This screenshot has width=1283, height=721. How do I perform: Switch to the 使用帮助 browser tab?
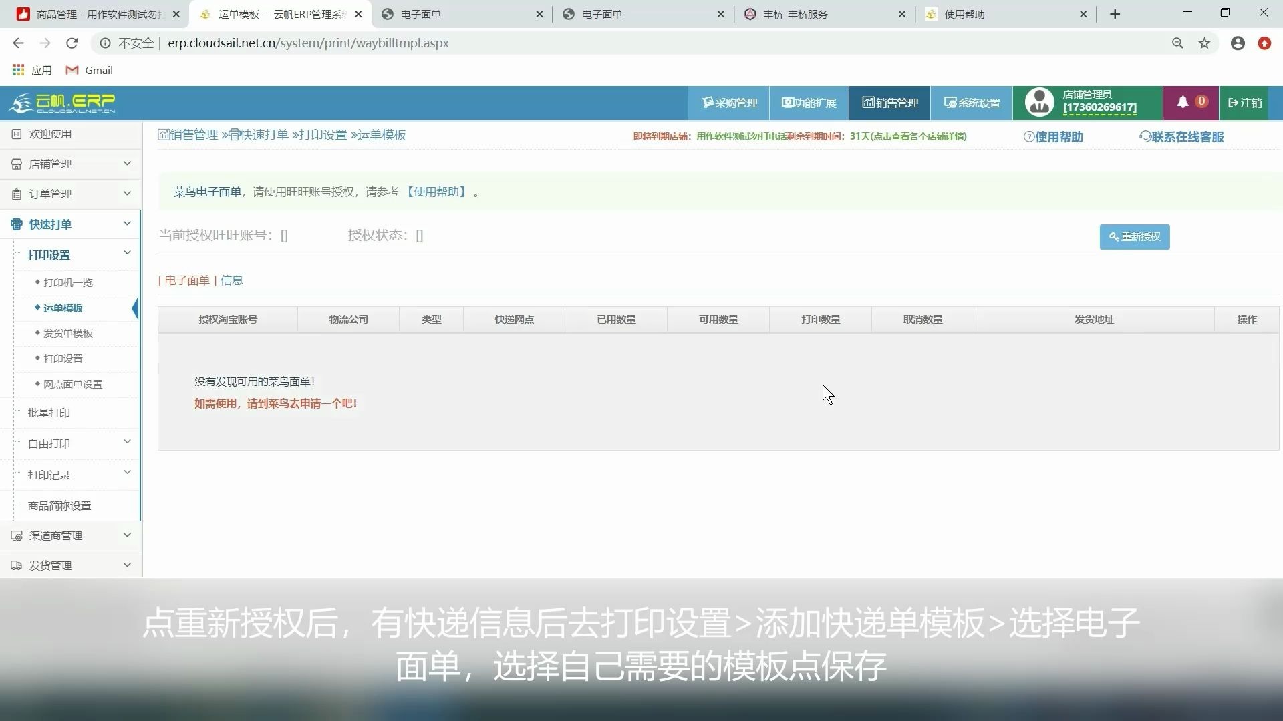tap(1006, 14)
